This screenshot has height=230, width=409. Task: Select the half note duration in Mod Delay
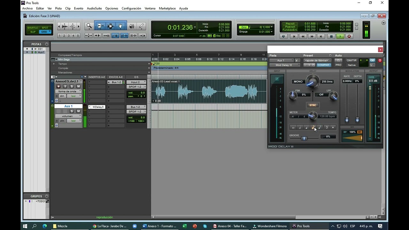(300, 127)
